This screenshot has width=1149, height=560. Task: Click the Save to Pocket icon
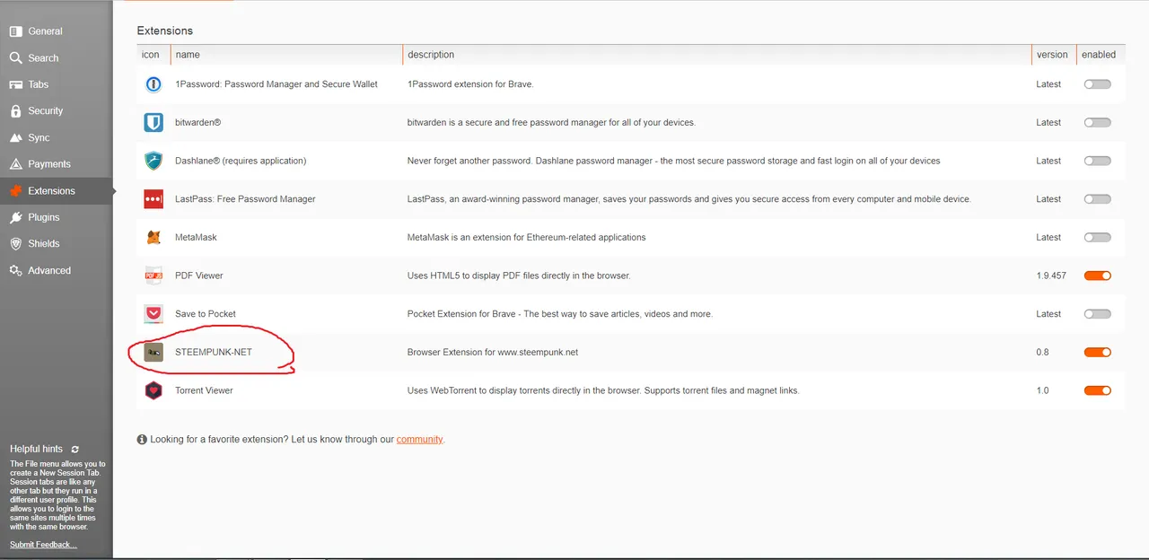point(153,314)
